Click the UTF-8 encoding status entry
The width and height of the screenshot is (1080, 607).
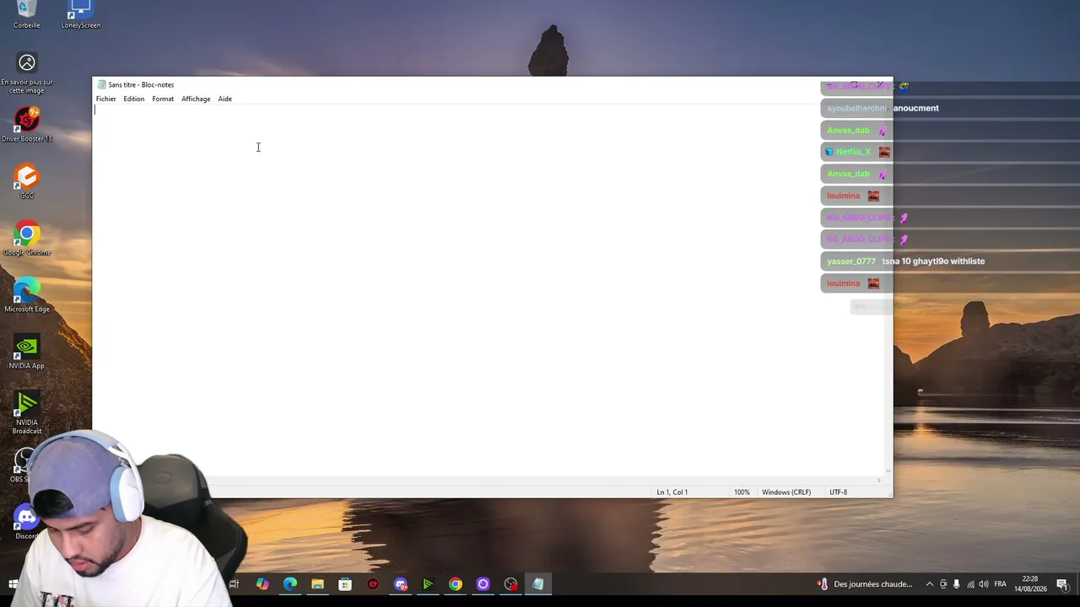[x=838, y=492]
